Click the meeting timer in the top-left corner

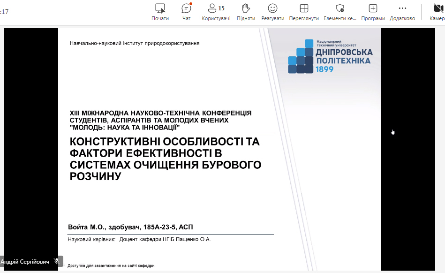pos(5,12)
